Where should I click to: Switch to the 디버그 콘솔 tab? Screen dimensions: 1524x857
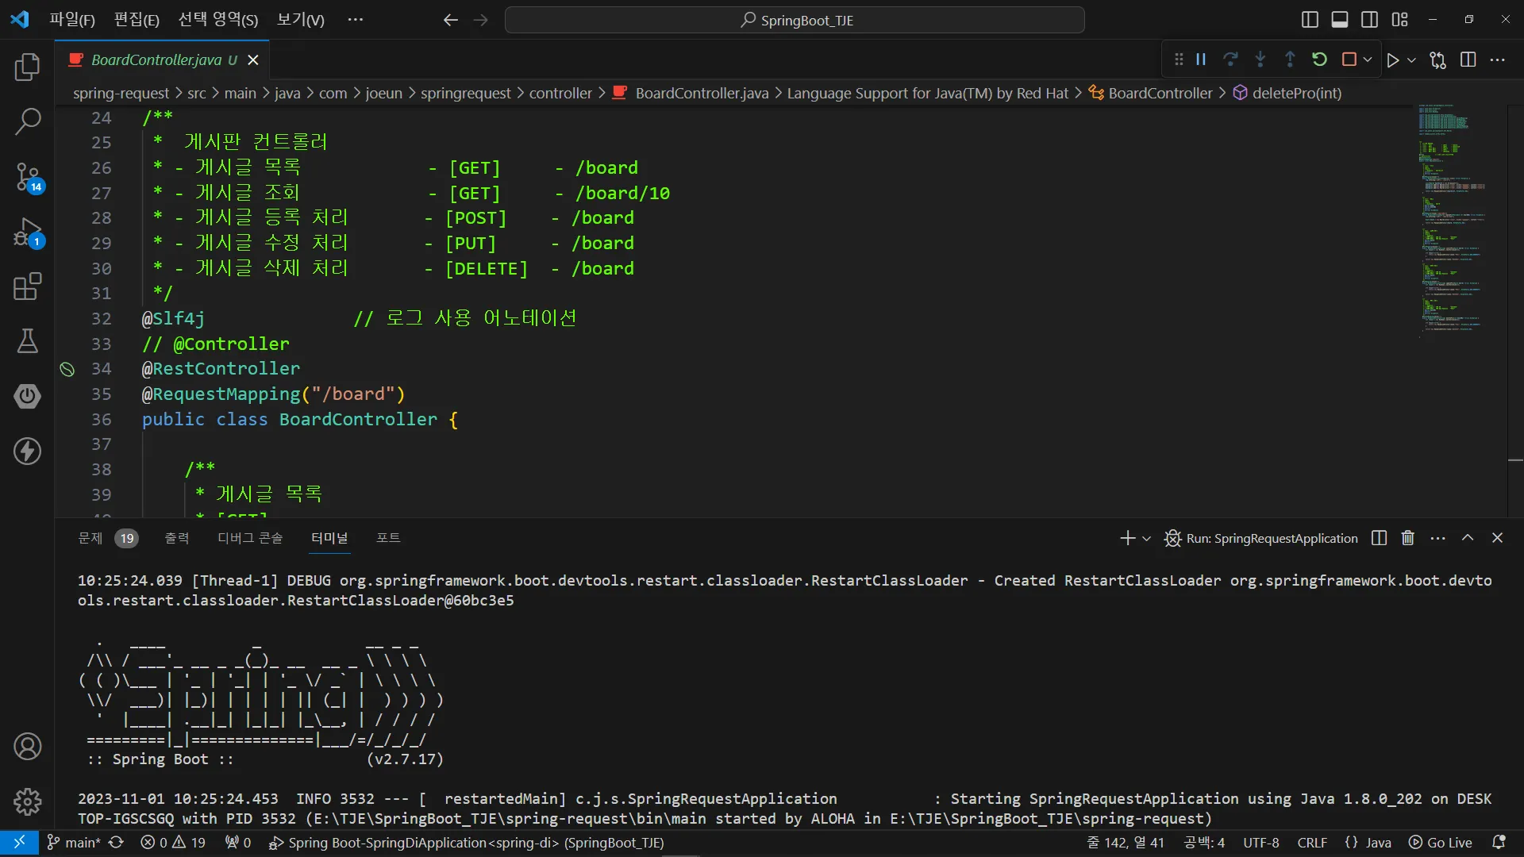(x=250, y=538)
